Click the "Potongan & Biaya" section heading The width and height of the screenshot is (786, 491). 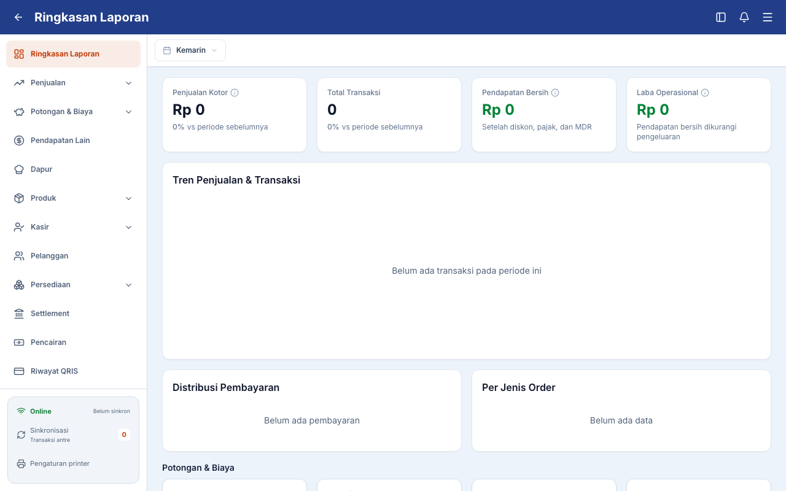198,468
